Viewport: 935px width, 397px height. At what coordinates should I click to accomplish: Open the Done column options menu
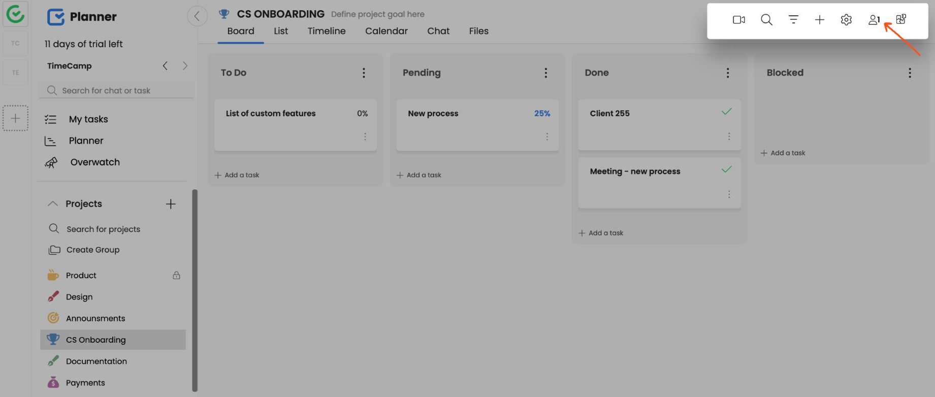pos(728,73)
